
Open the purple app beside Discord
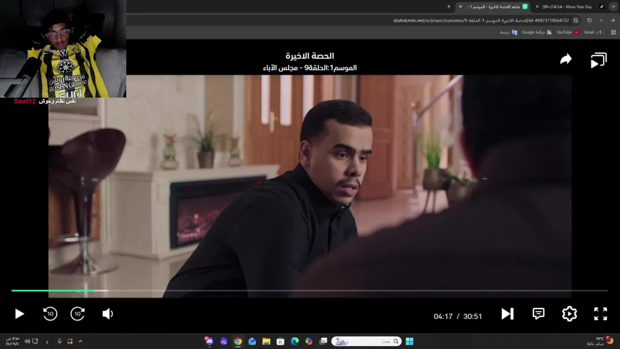223,341
